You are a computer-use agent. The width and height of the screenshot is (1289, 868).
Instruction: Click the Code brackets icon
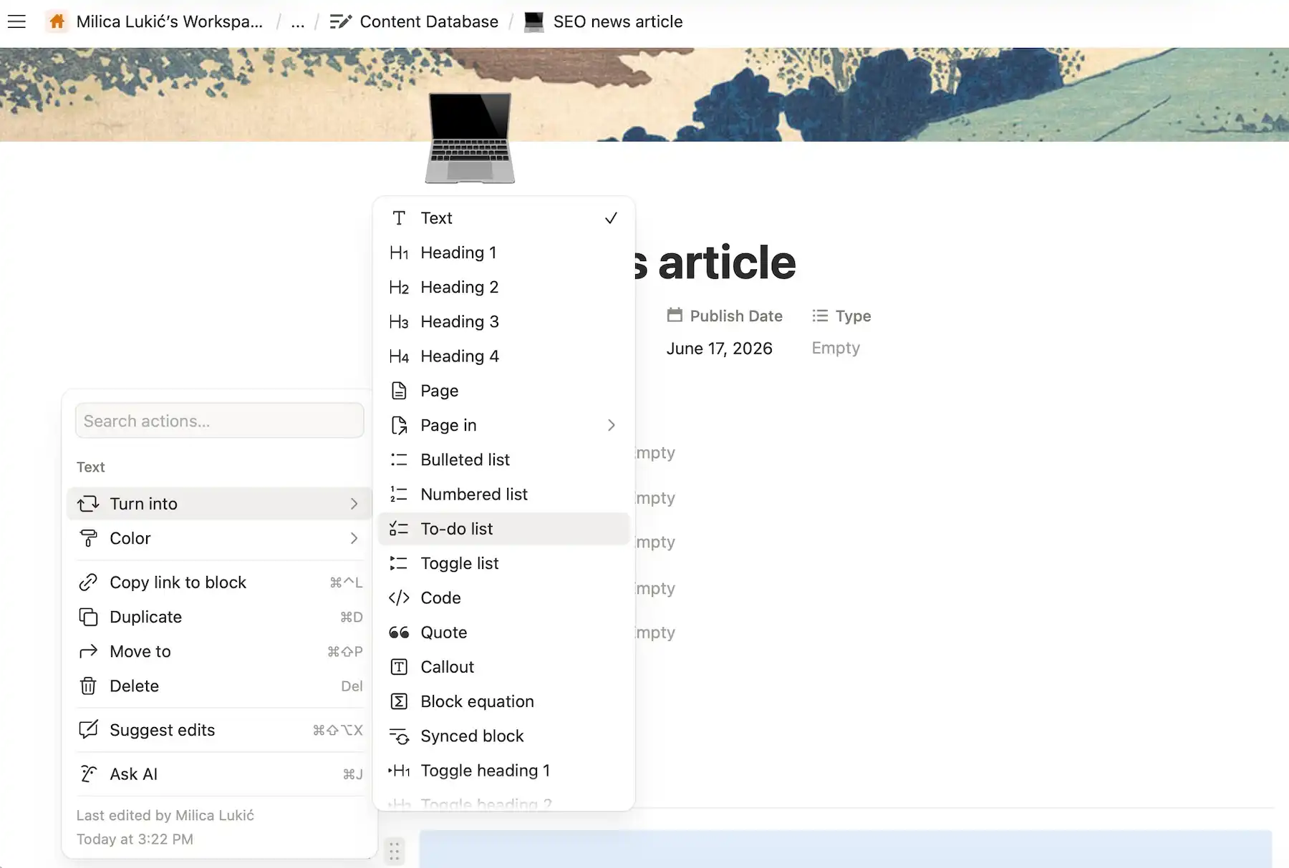(399, 598)
